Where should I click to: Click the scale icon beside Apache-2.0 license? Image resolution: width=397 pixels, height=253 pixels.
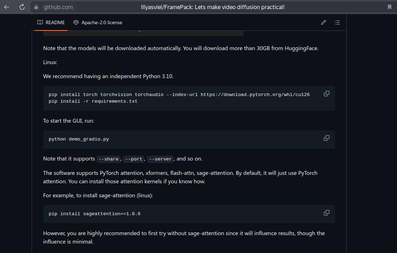click(x=76, y=22)
